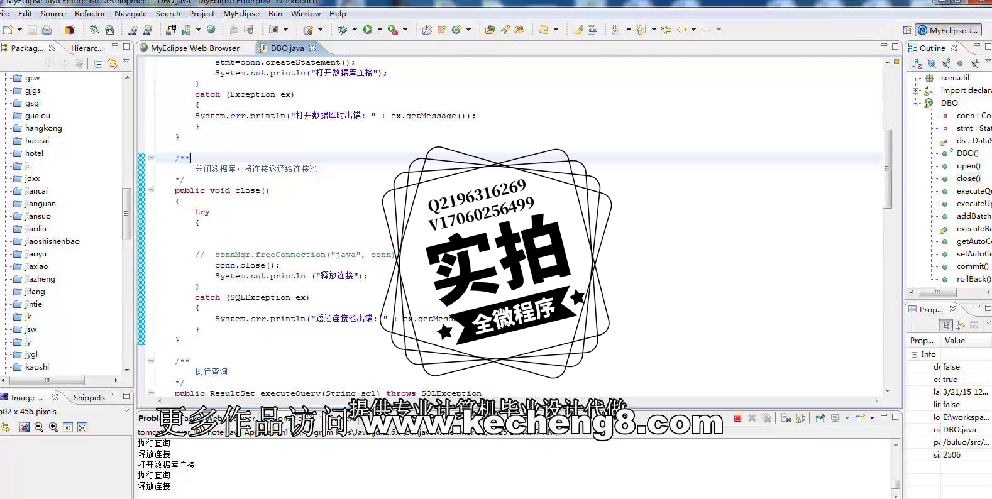Click the Zoom Out icon in Image Preview
Screen dimensions: 992x499
point(39,427)
